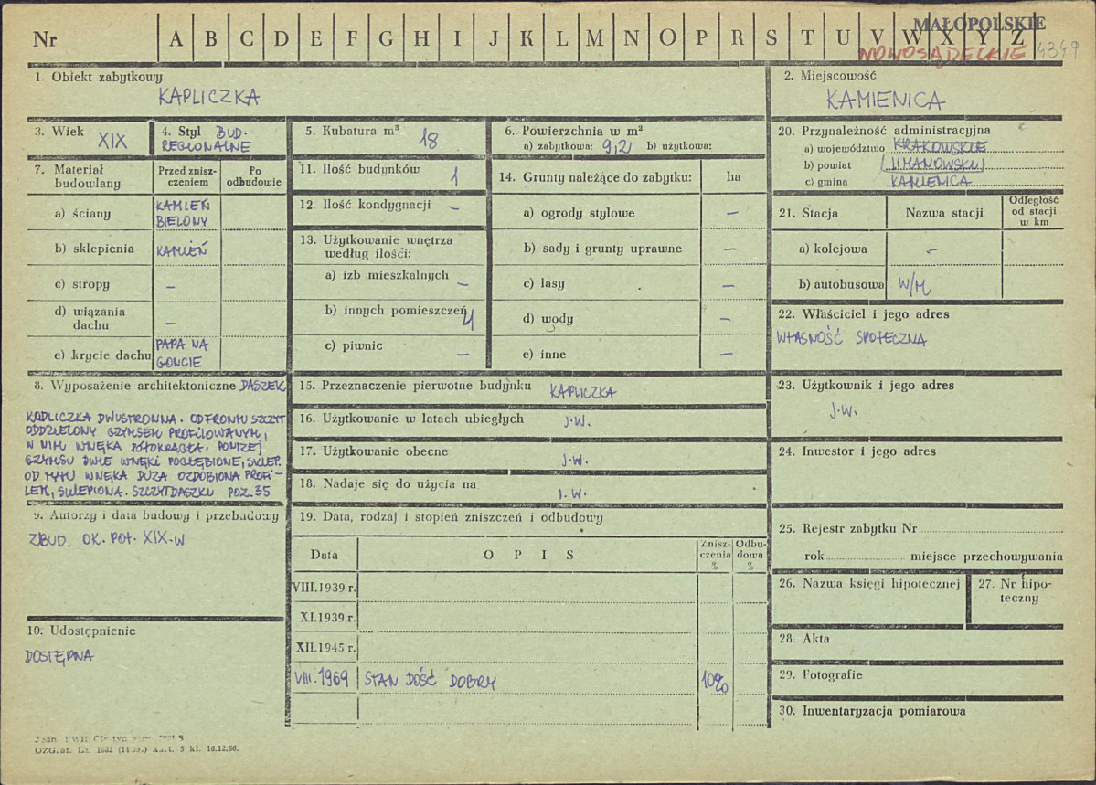Select 'KAMIEŃ BIELONY' in the ściany row

[183, 213]
